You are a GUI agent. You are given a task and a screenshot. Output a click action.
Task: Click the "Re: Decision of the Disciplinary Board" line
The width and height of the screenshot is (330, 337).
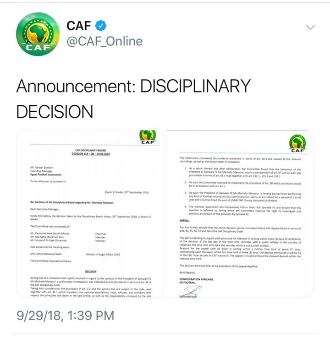[72, 202]
